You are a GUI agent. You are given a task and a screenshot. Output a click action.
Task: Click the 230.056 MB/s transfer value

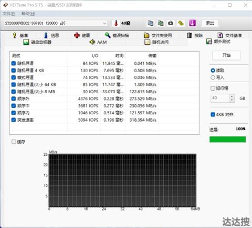pos(143,106)
